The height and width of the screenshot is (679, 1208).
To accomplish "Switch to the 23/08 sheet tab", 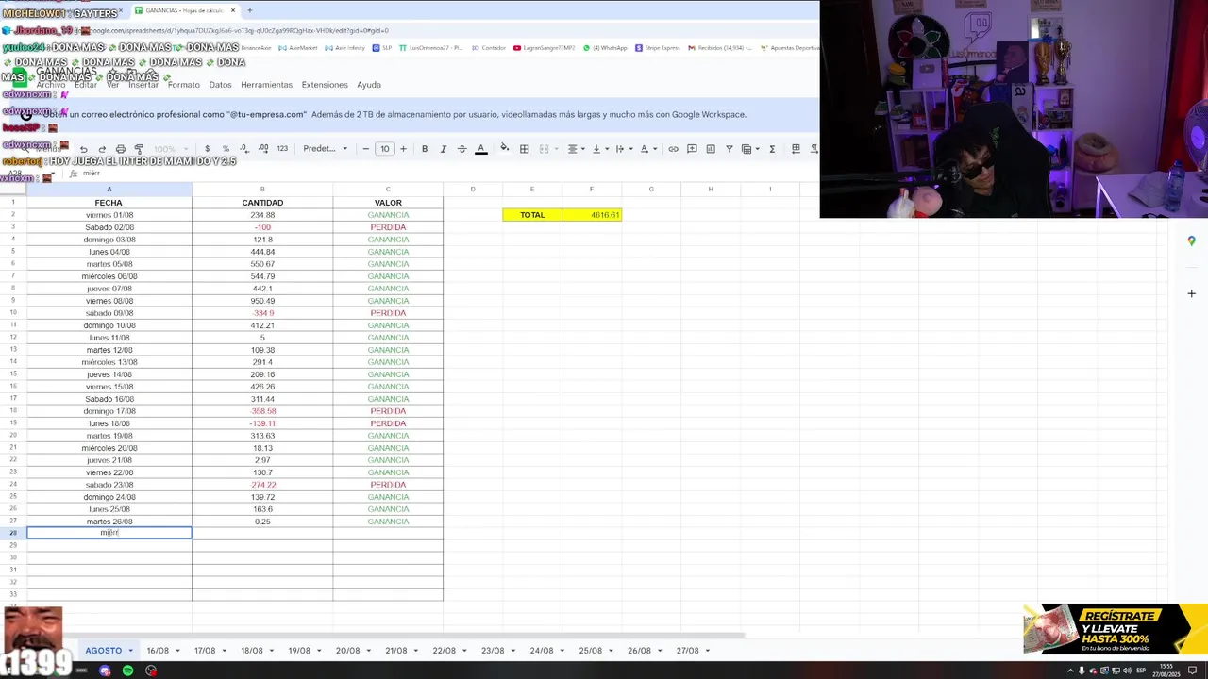I will tap(493, 651).
